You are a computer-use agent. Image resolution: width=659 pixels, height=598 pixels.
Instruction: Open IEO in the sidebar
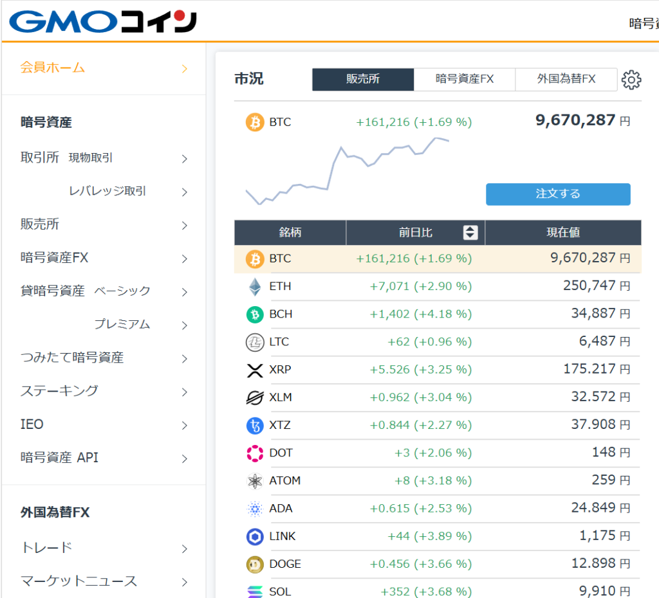click(32, 424)
